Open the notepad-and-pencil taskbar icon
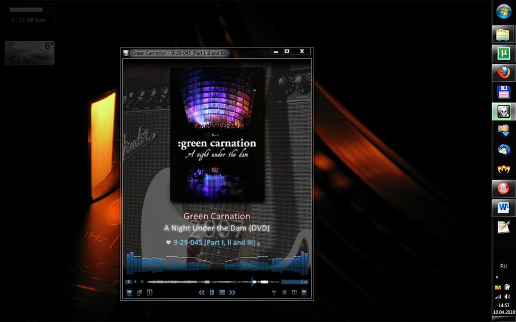516x322 pixels. tap(503, 227)
